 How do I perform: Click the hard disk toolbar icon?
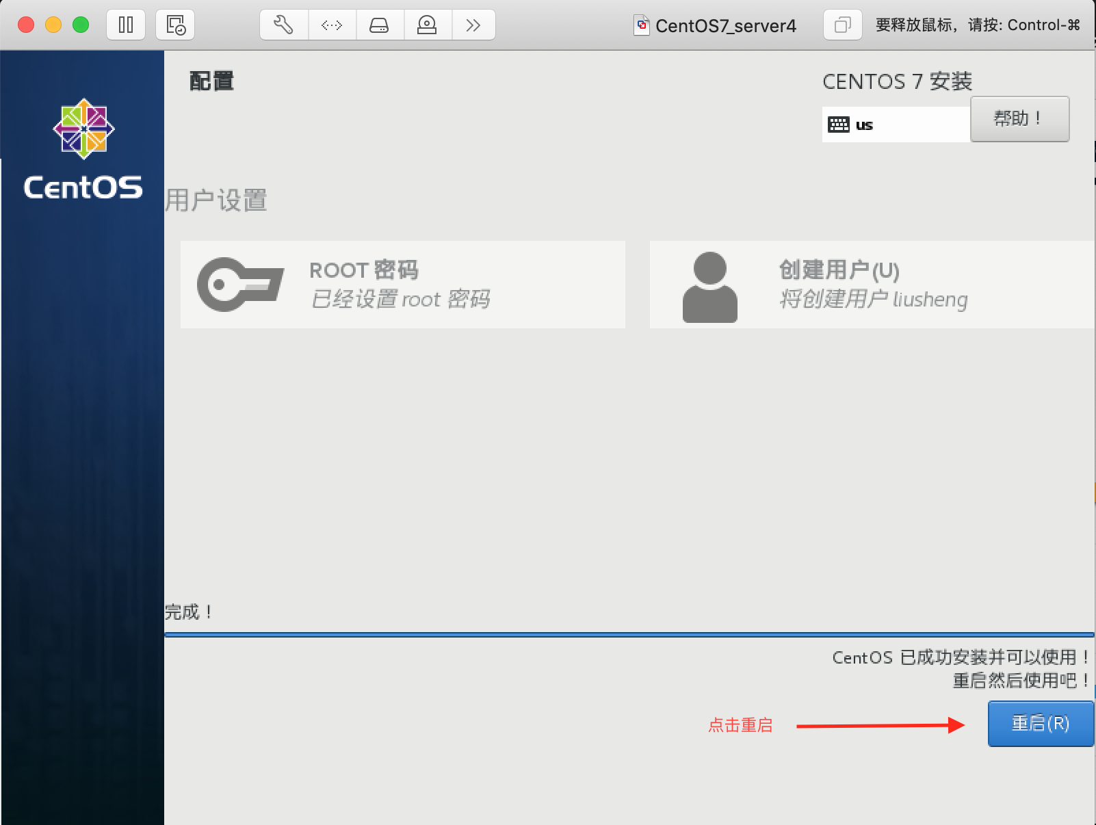pos(379,25)
